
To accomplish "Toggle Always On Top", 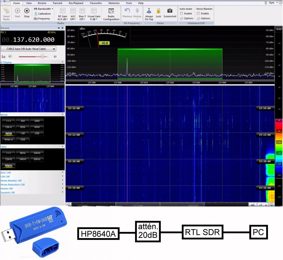I will point(149,14).
